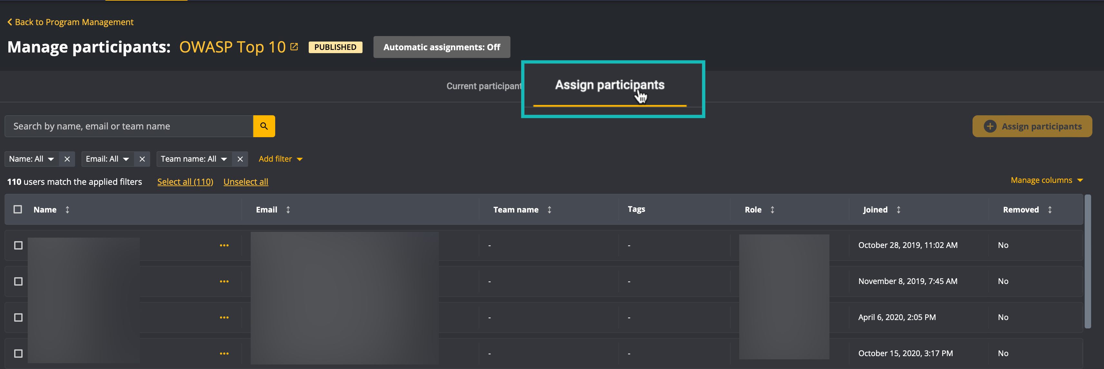Check the second participant row's checkbox
Screen dimensions: 1104x369
(18, 281)
